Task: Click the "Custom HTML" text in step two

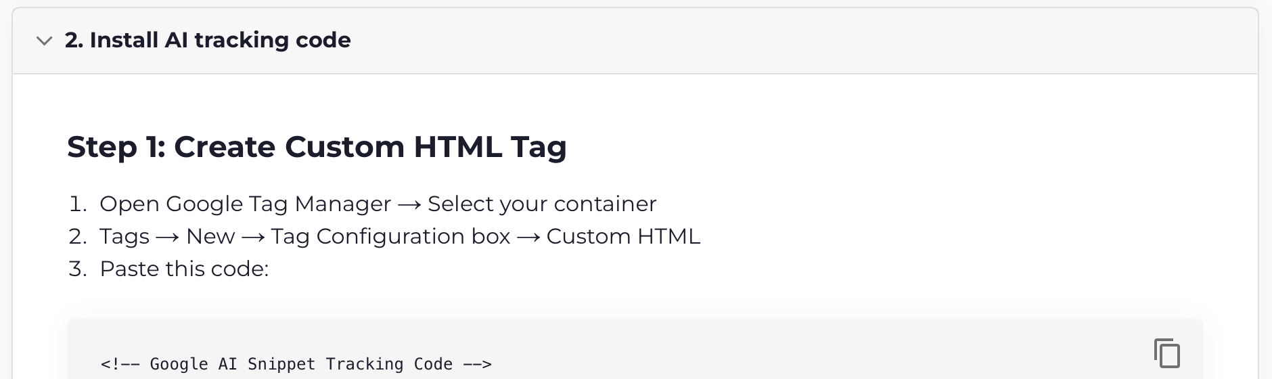Action: coord(623,236)
